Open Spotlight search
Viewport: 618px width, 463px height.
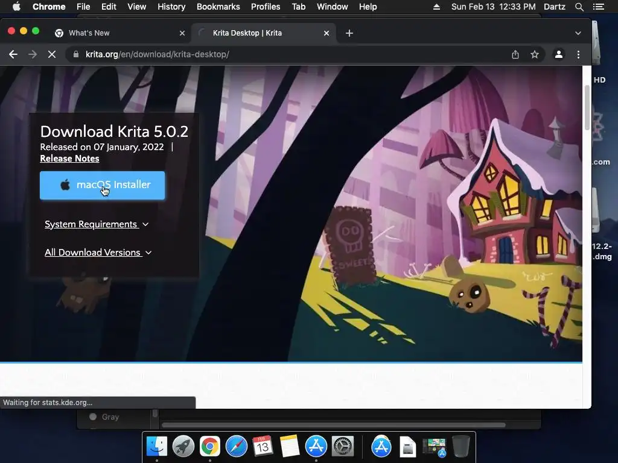click(x=579, y=7)
